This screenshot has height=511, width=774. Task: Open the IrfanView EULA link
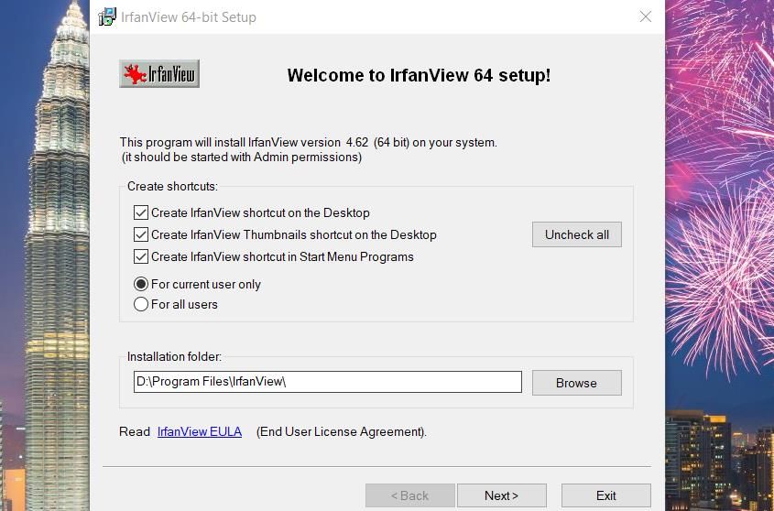tap(200, 431)
